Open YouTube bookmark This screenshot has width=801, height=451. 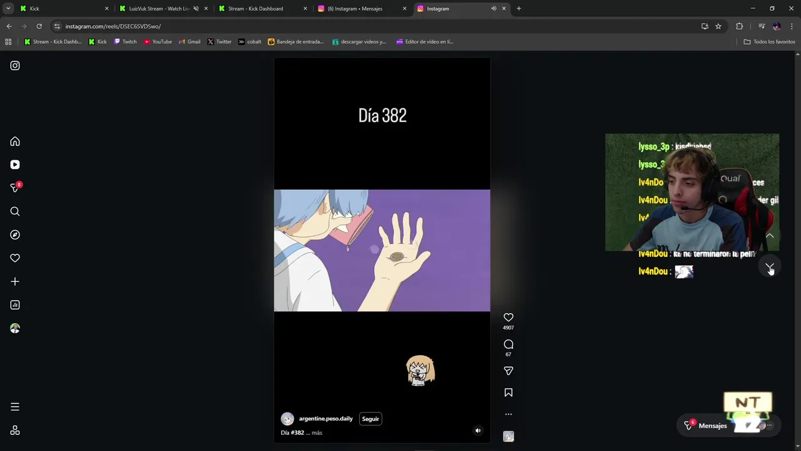point(158,42)
